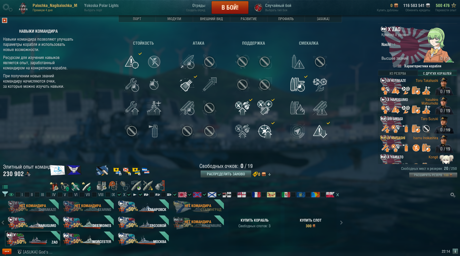Switch to the МОДУЛИ tab
Viewport: 460px width, 256px height.
174,19
